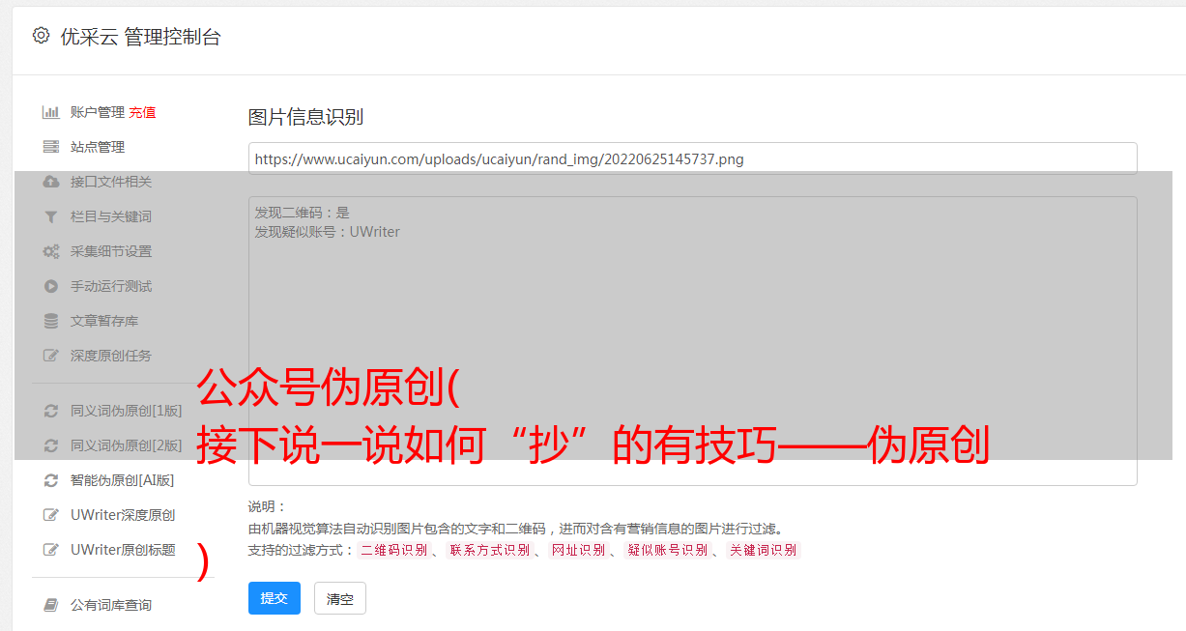The height and width of the screenshot is (631, 1186).
Task: Click the red 充值 link
Action: (142, 112)
